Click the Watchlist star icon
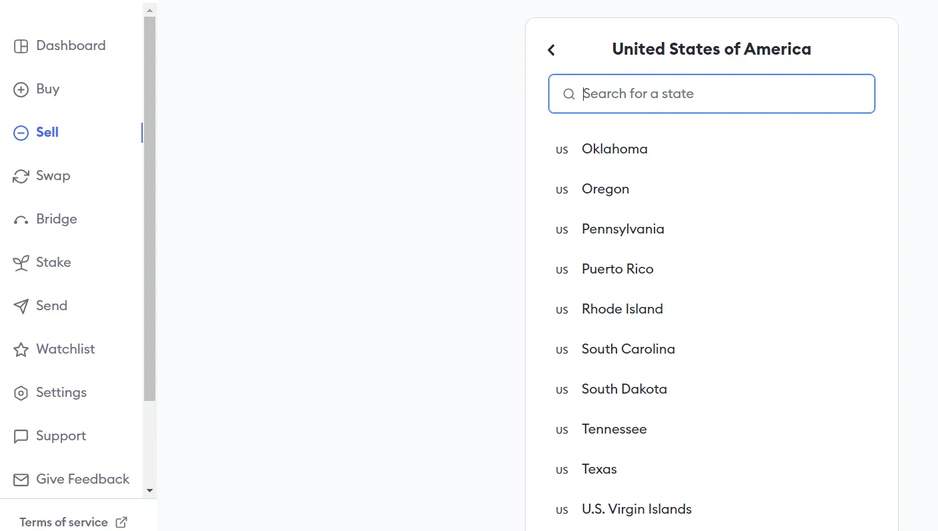The height and width of the screenshot is (531, 938). [21, 350]
